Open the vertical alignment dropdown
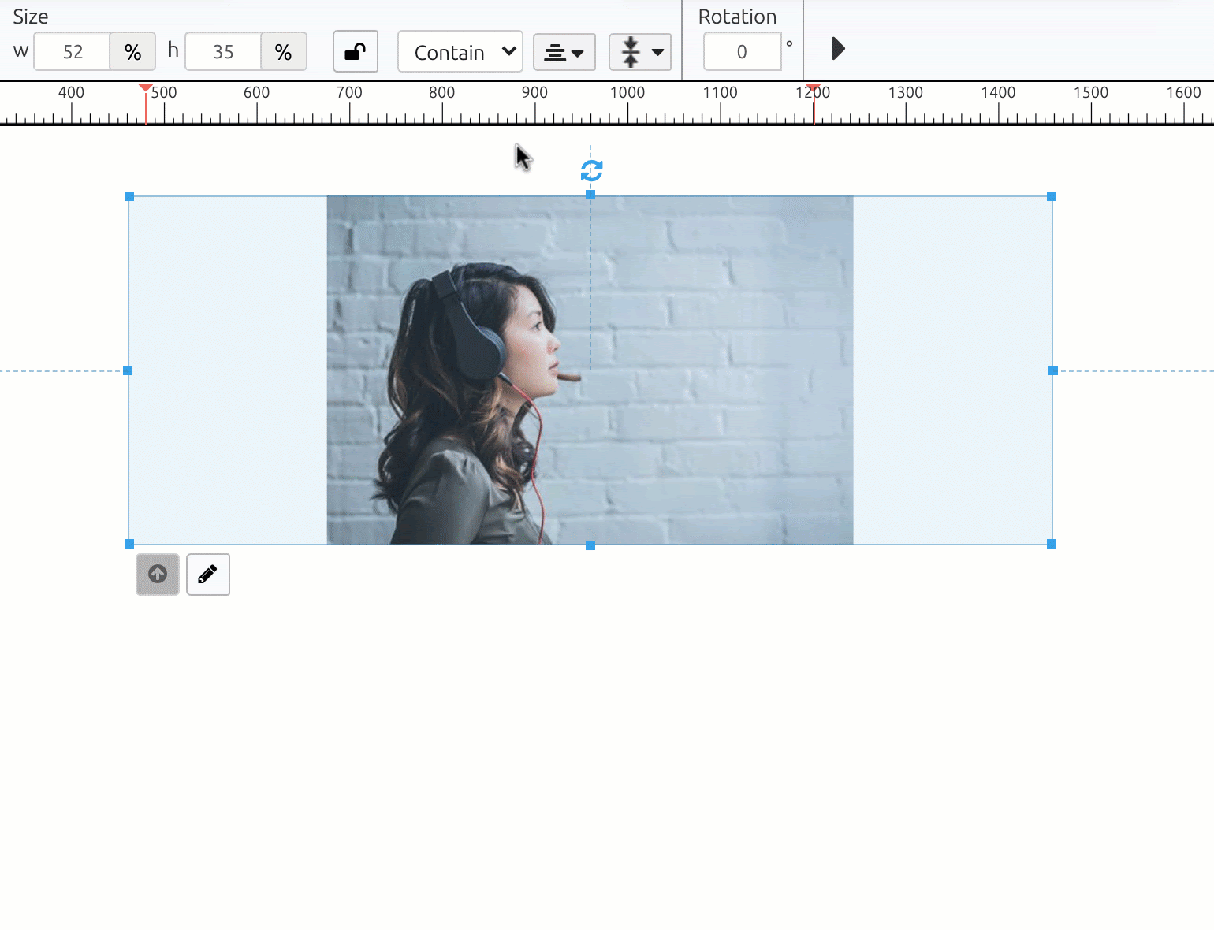The image size is (1214, 930). pyautogui.click(x=640, y=53)
